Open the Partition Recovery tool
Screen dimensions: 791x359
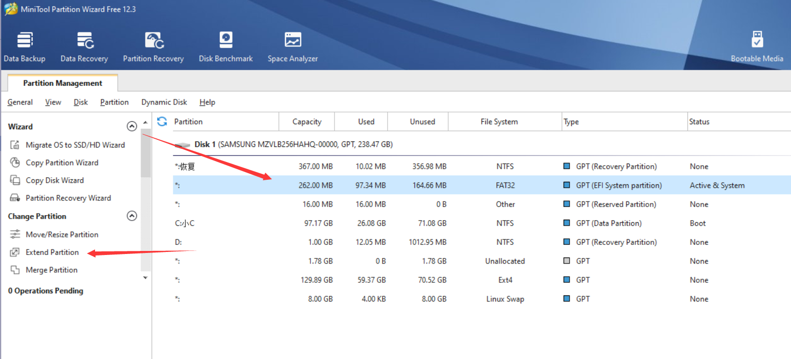(x=153, y=46)
